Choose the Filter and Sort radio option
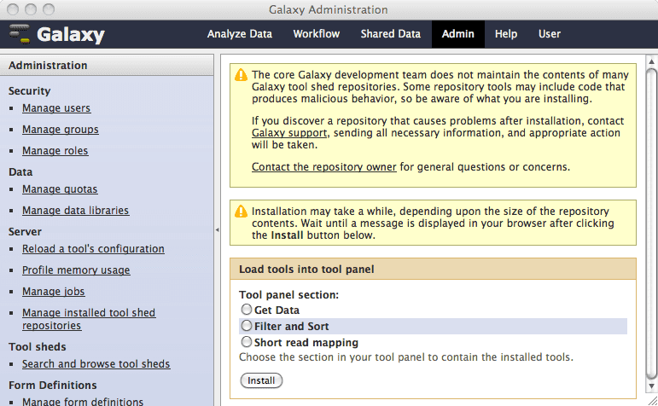 click(x=247, y=326)
